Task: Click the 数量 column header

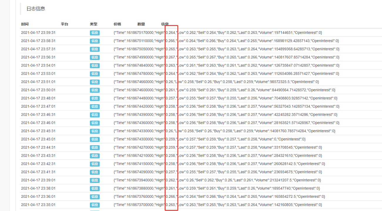Action: (141, 24)
